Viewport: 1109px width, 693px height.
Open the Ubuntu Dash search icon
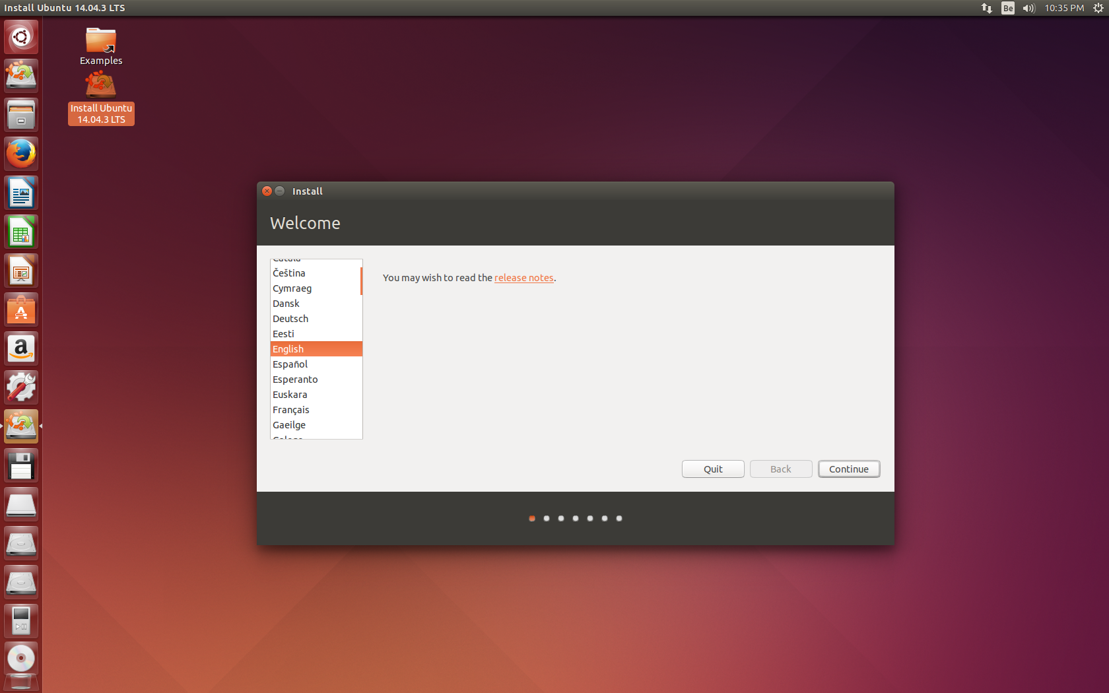[x=21, y=37]
